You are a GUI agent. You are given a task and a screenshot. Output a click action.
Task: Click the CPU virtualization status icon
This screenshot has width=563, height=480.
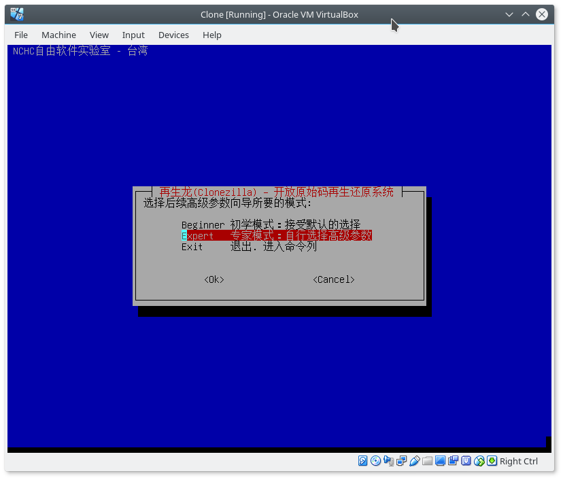coord(466,460)
